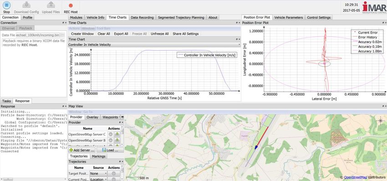The image size is (387, 181).
Task: Open the Map View Go To menu
Action: (x=87, y=112)
